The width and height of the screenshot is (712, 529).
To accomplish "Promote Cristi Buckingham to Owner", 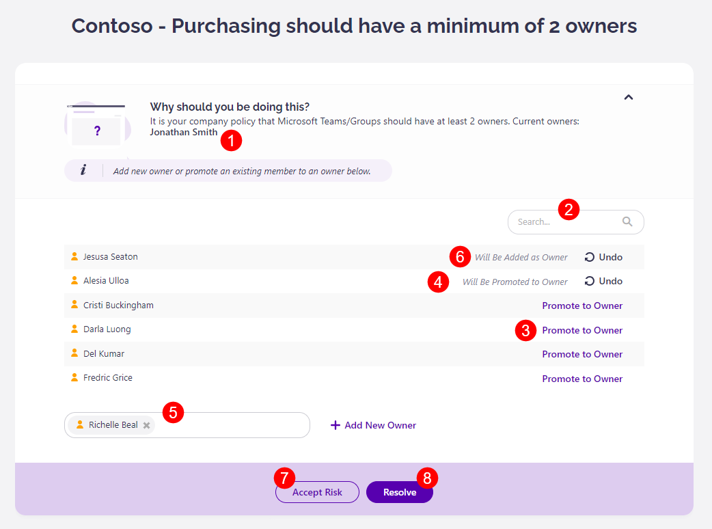I will pyautogui.click(x=582, y=306).
